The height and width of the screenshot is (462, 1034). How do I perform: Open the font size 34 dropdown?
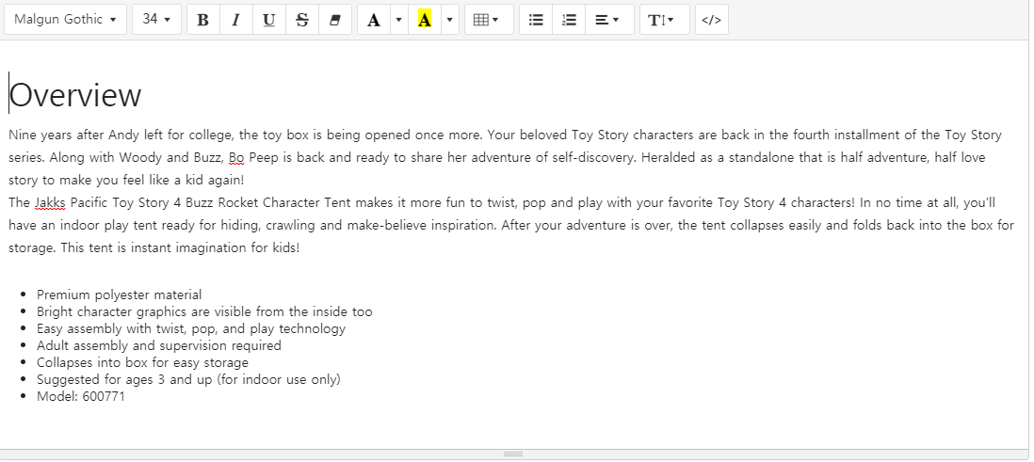157,19
